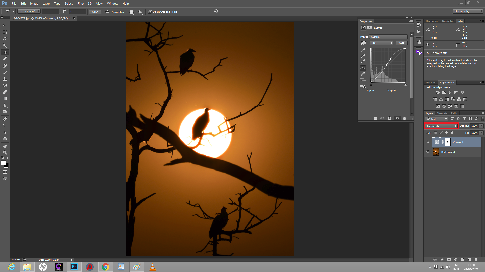Open the Luminosity blend mode dropdown
Viewport: 485px width, 272px height.
(x=442, y=126)
